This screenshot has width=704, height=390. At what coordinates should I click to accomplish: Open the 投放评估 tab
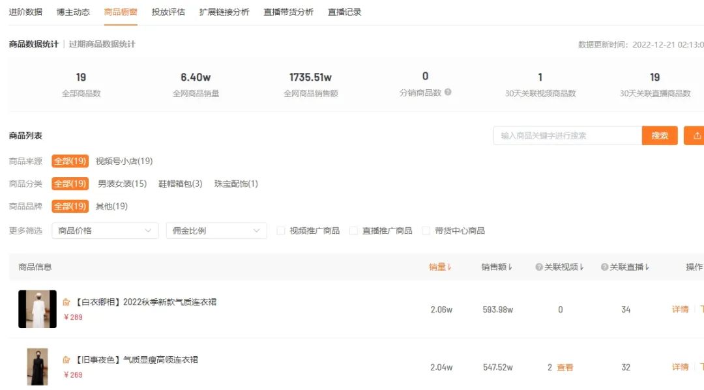pos(168,12)
